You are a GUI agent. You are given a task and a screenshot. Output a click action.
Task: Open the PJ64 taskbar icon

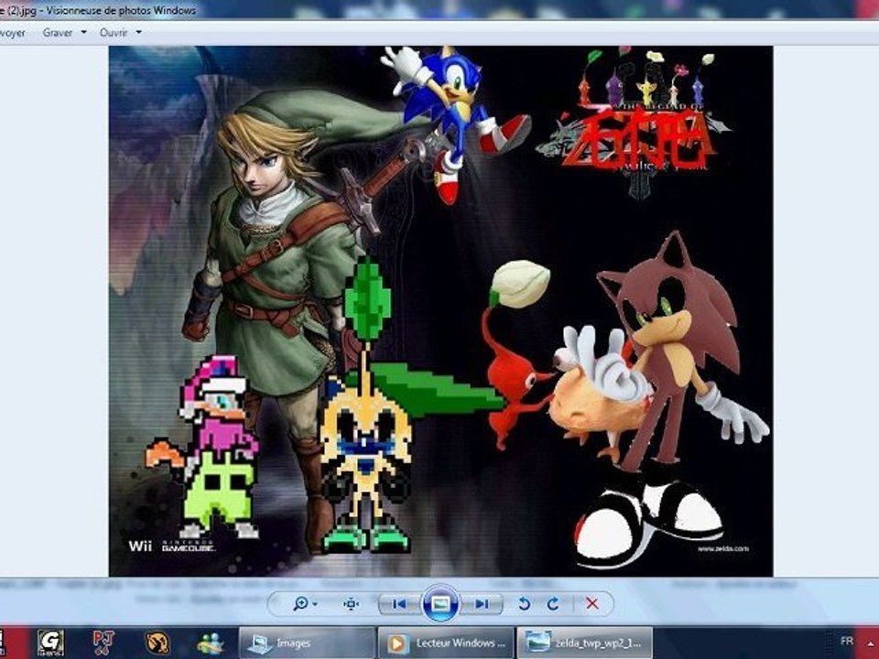pyautogui.click(x=103, y=643)
